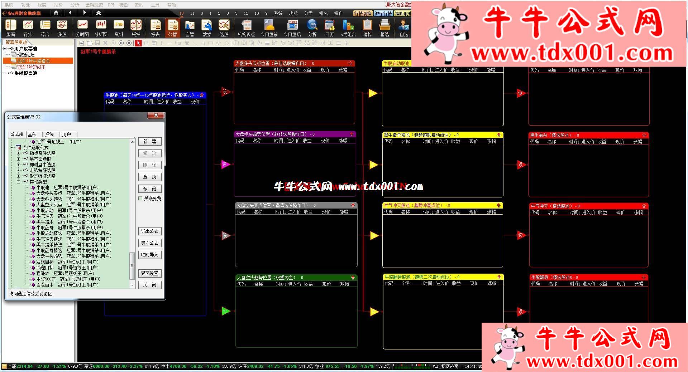The image size is (688, 372).
Task: Click the 新建 button
Action: click(150, 142)
